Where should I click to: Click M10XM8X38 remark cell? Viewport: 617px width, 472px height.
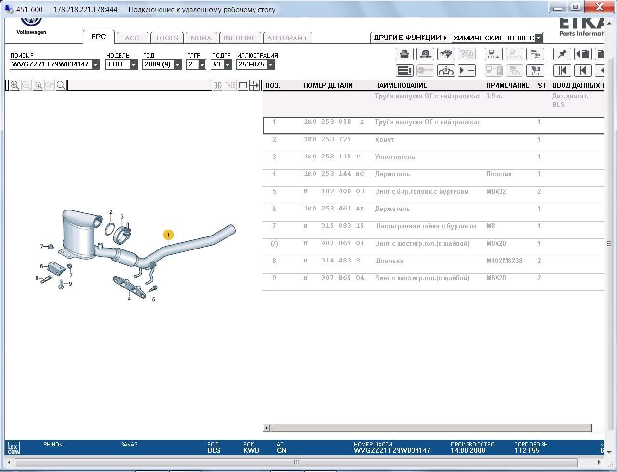(x=504, y=261)
